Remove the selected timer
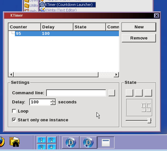The height and width of the screenshot is (151, 167). coord(139,38)
